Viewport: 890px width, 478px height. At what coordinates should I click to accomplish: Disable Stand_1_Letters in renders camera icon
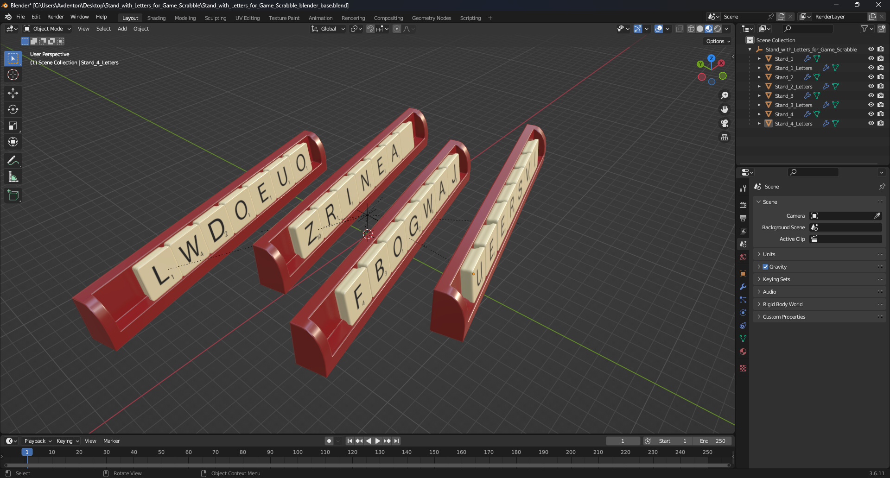tap(880, 68)
